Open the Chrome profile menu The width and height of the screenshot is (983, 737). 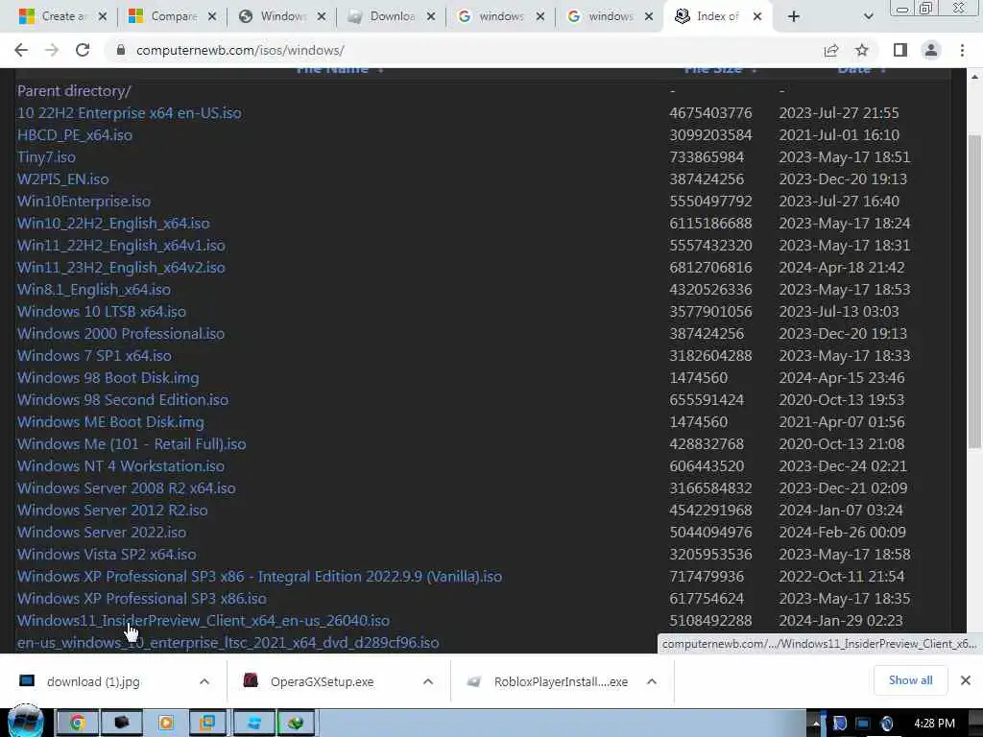931,50
